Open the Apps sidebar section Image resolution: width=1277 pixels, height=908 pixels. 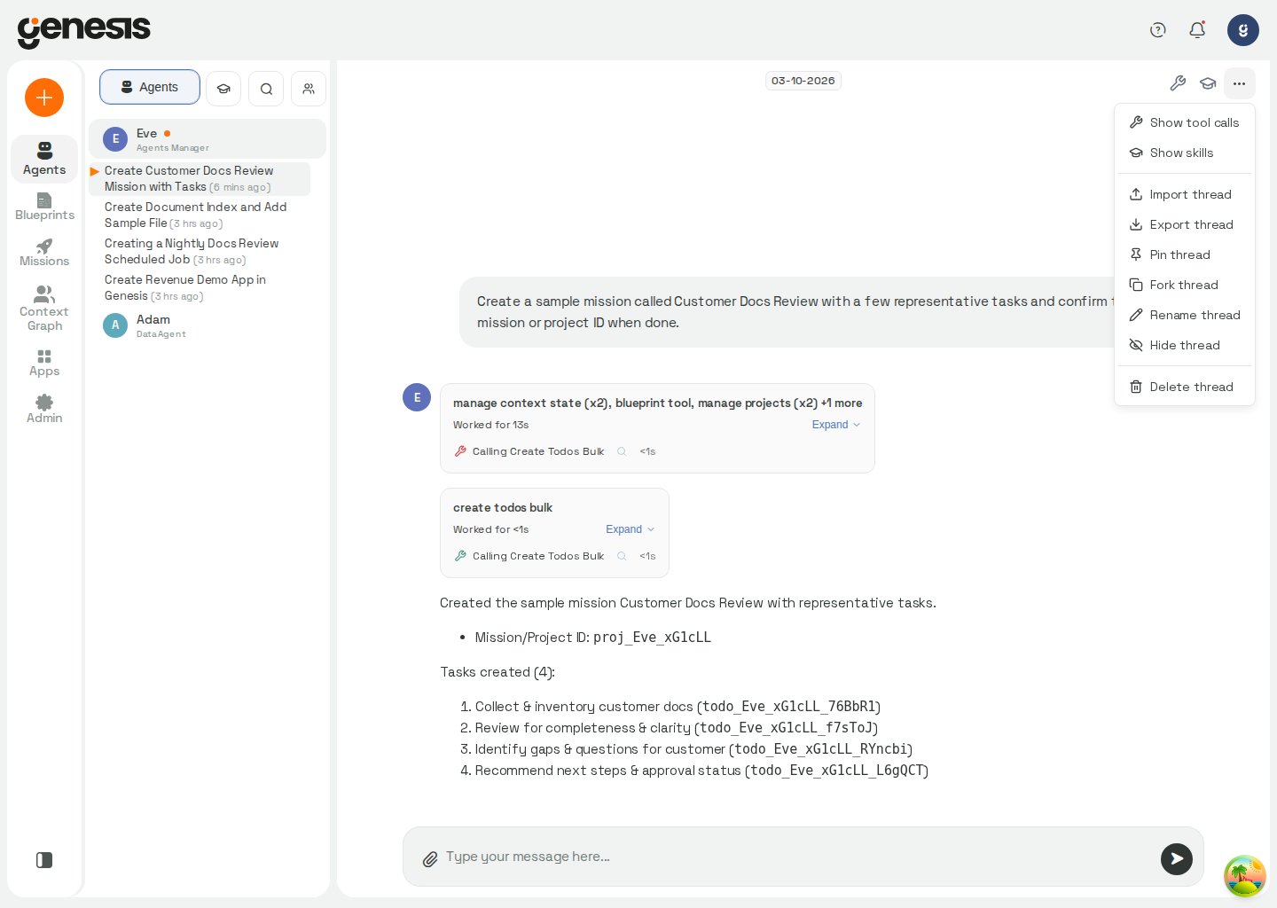[44, 363]
